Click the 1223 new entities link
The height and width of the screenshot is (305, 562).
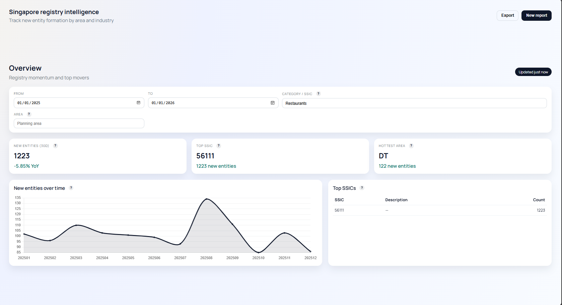(216, 166)
